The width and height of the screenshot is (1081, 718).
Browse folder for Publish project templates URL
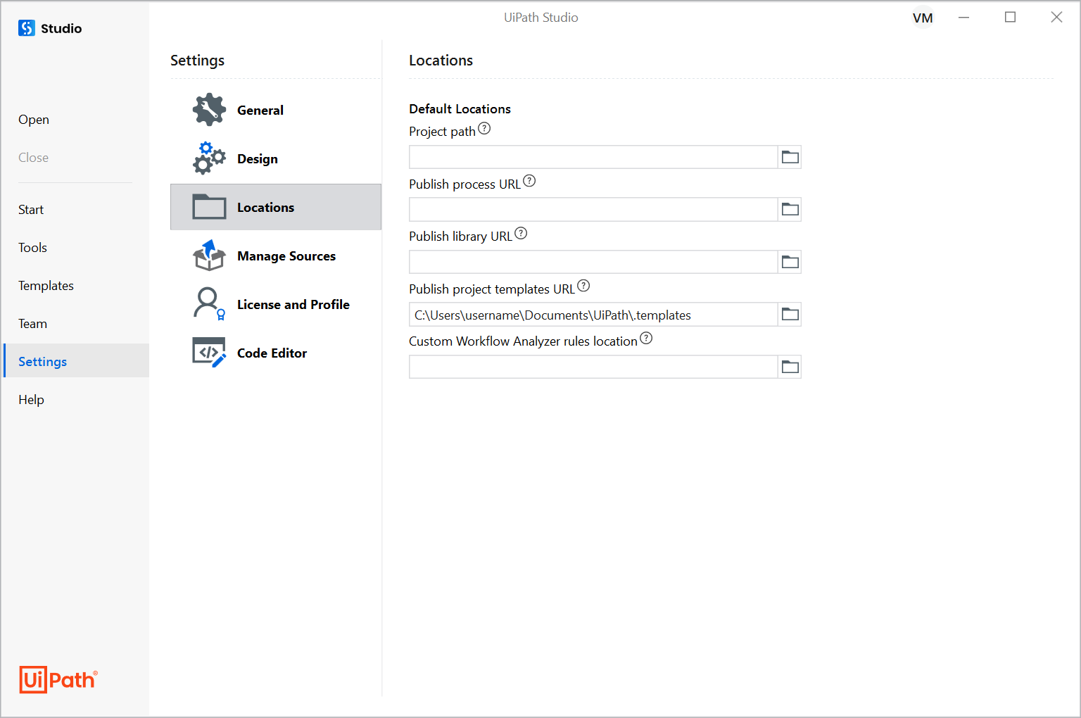tap(790, 315)
